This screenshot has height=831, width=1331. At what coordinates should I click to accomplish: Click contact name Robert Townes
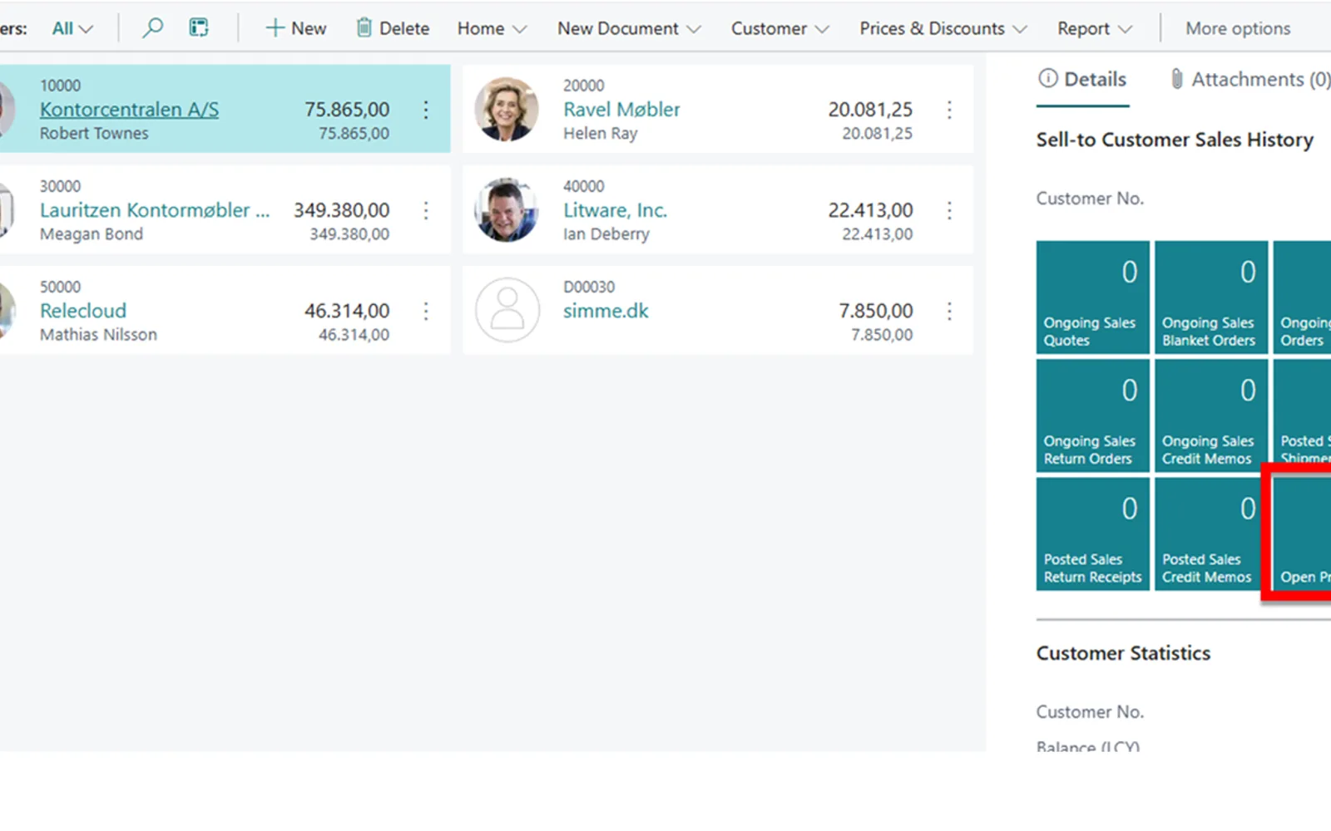[x=94, y=134]
